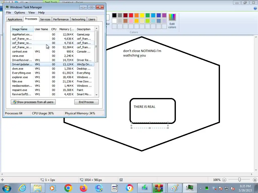The image size is (258, 193).
Task: Open the File menu in Task Manager
Action: 9,13
